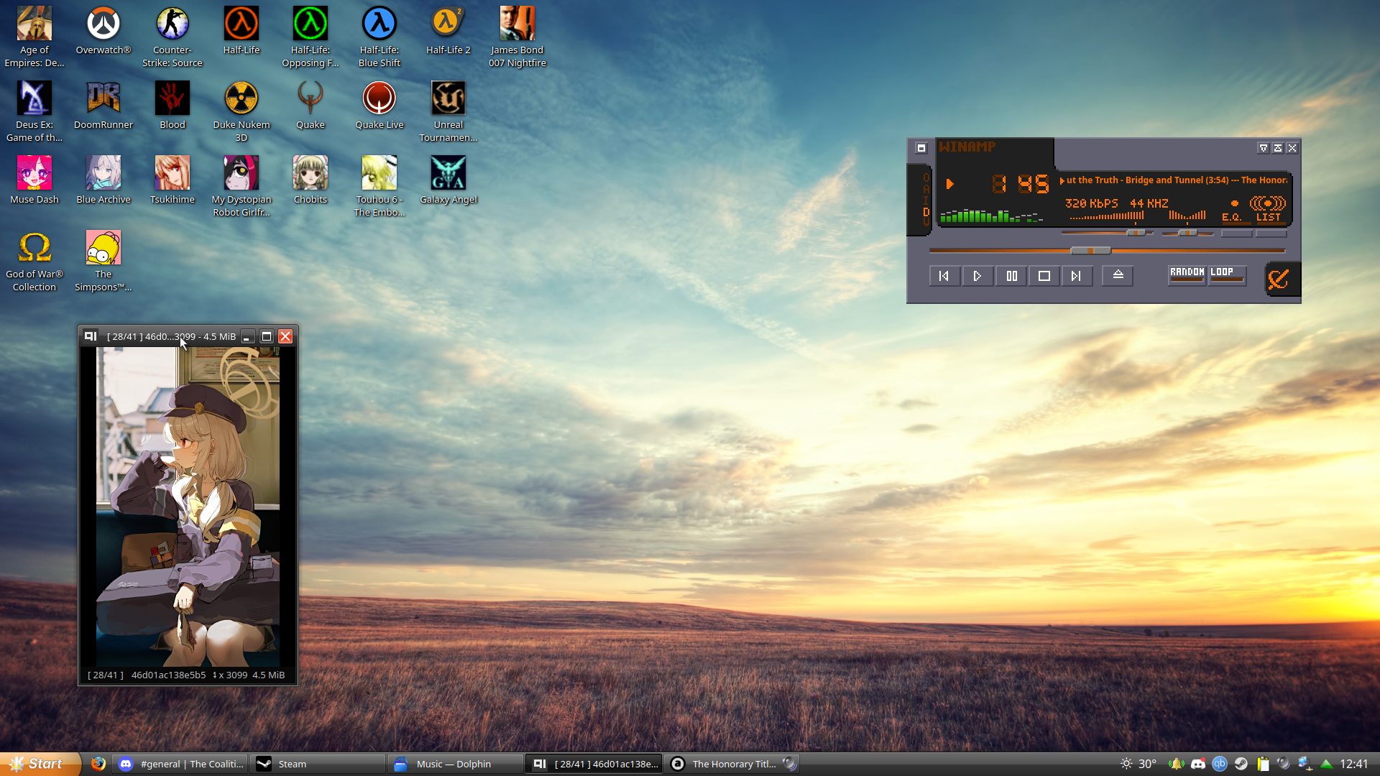The width and height of the screenshot is (1380, 776).
Task: Open the Age of Empires desktop shortcut
Action: pyautogui.click(x=34, y=37)
